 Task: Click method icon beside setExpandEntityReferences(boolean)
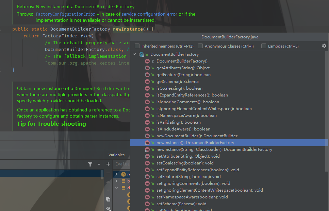click(147, 170)
